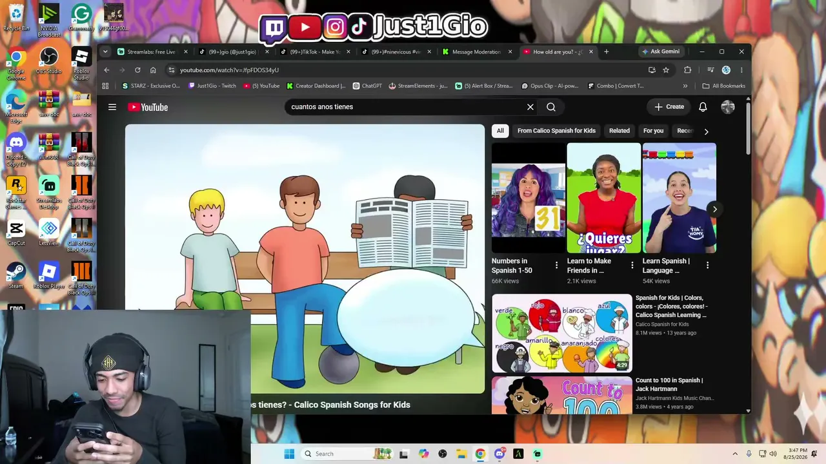Click the YouTube Create button
Image resolution: width=826 pixels, height=464 pixels.
[669, 107]
